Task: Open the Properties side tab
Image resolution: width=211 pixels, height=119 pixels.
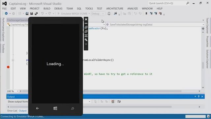Action: pyautogui.click(x=207, y=42)
